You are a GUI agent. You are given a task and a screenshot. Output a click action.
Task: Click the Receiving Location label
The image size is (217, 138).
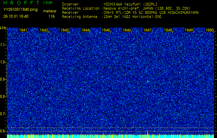(x=81, y=8)
